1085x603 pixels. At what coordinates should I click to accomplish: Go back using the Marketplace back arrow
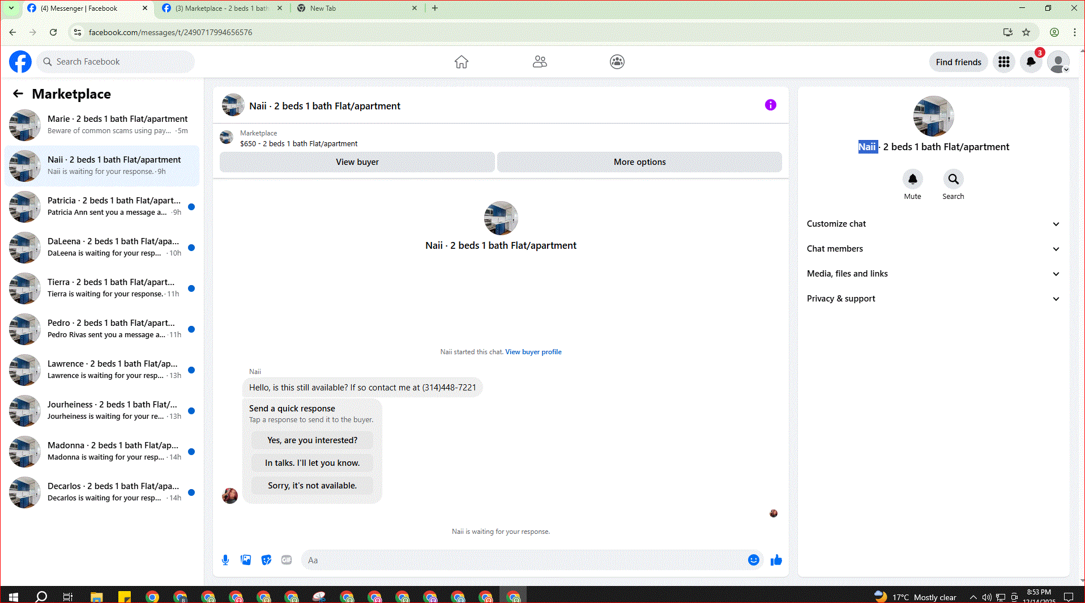click(x=18, y=94)
